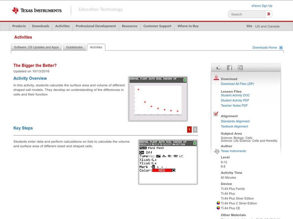Image resolution: width=293 pixels, height=219 pixels.
Task: Open the scatter plot calculator screenshot
Action: [158, 99]
